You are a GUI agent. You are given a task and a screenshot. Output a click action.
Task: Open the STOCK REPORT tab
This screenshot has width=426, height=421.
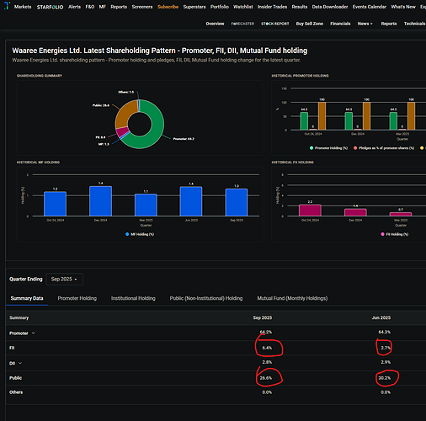point(275,24)
